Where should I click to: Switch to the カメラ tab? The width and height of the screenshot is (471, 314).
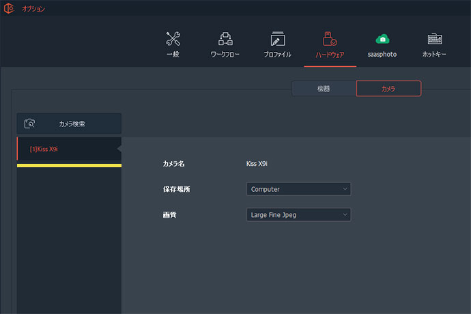[388, 89]
